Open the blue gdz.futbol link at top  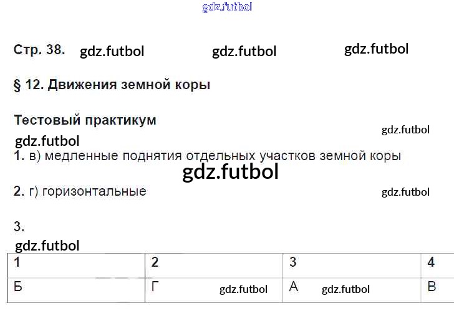pyautogui.click(x=228, y=7)
